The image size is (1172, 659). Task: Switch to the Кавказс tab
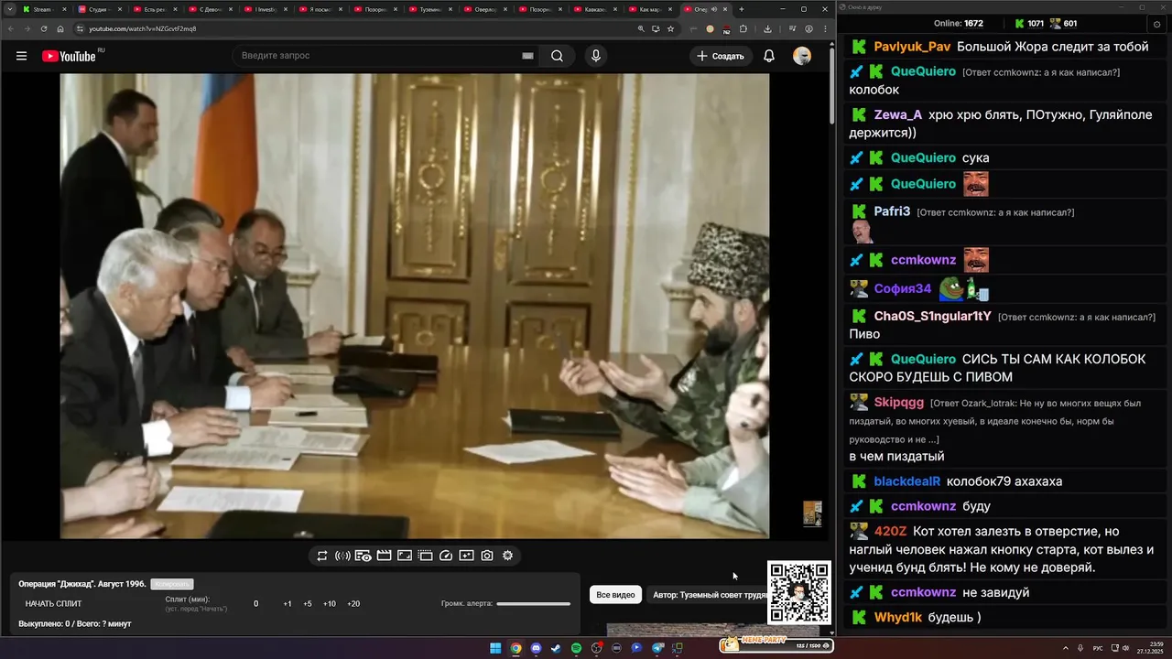[x=595, y=9]
